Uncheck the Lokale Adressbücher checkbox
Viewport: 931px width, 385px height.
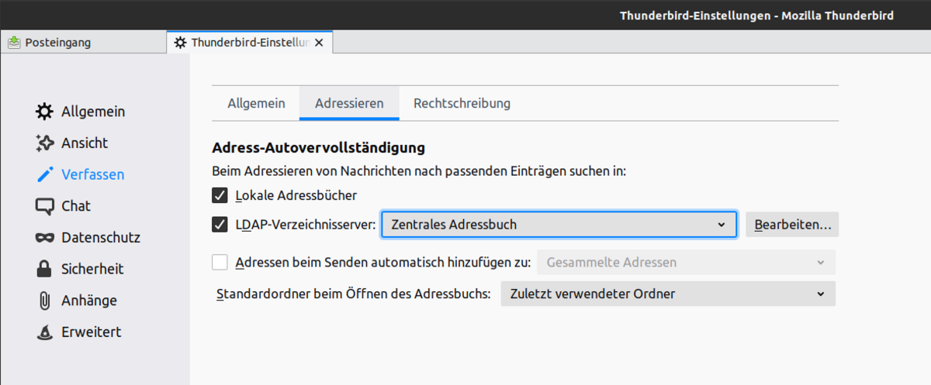(x=220, y=195)
